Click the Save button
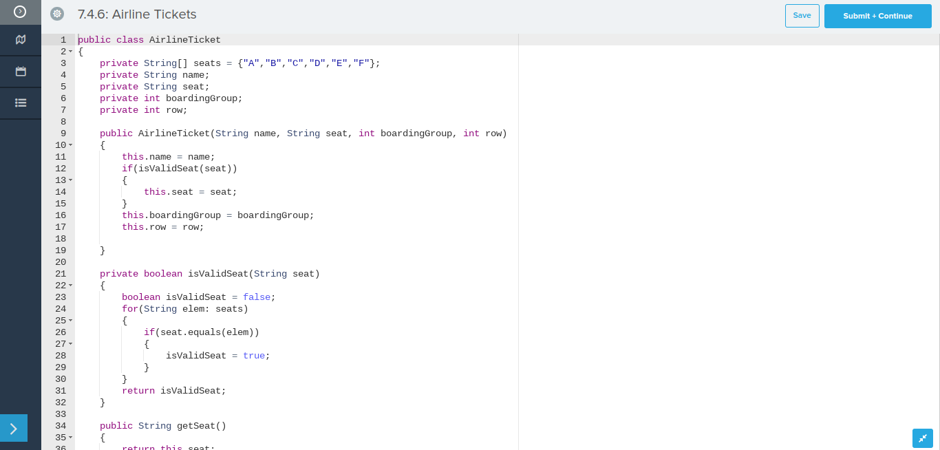The height and width of the screenshot is (450, 940). (x=802, y=16)
